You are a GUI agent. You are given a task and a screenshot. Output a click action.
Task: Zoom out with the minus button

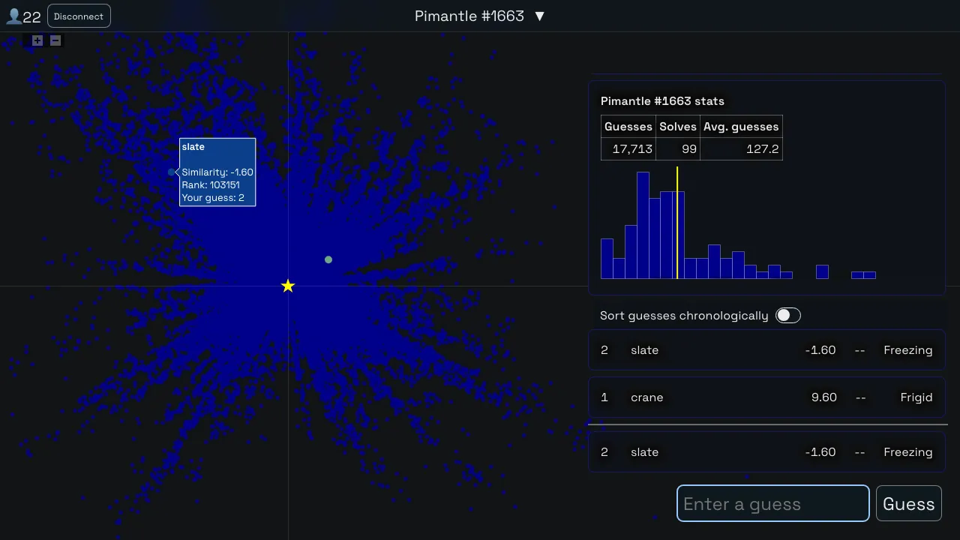tap(55, 40)
